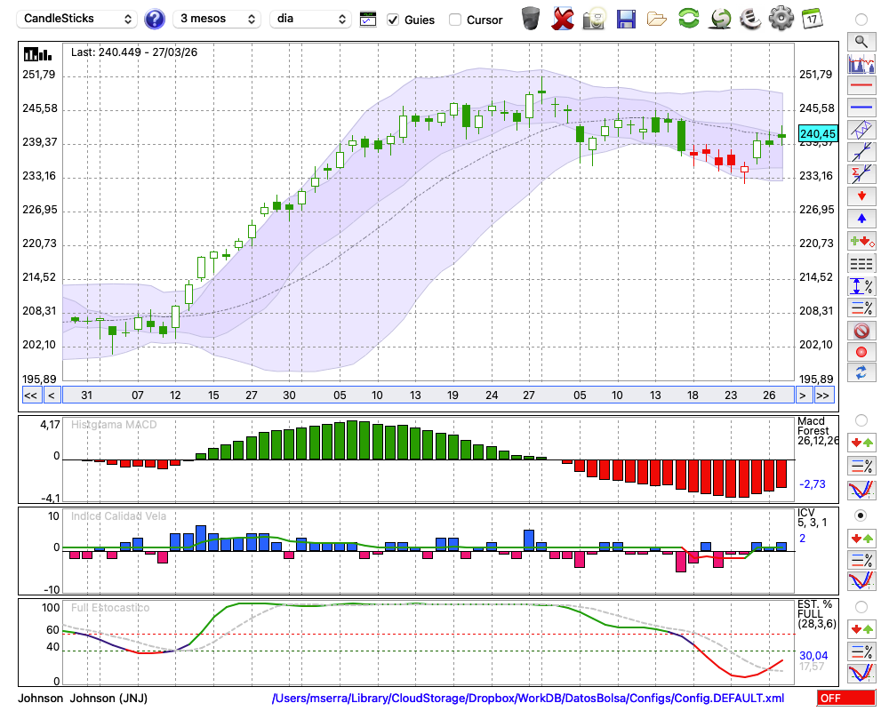Image resolution: width=889 pixels, height=711 pixels.
Task: Open the calendar icon in the toolbar
Action: tap(811, 19)
